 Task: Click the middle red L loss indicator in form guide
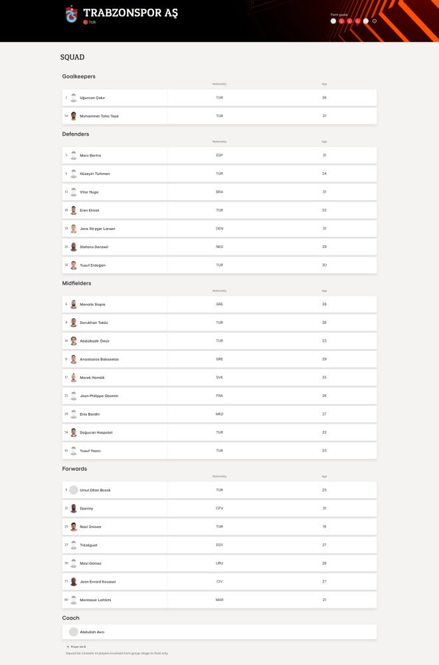click(x=349, y=21)
